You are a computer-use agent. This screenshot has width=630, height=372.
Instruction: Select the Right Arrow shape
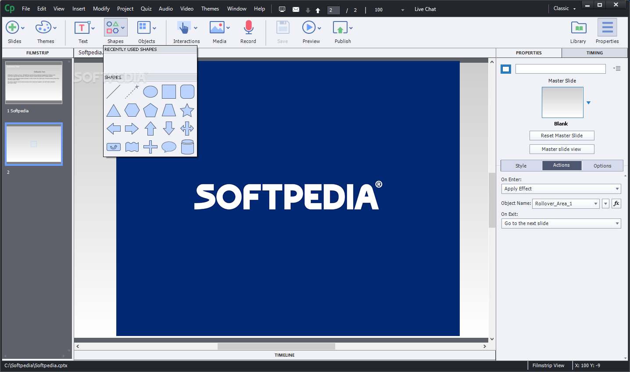132,129
